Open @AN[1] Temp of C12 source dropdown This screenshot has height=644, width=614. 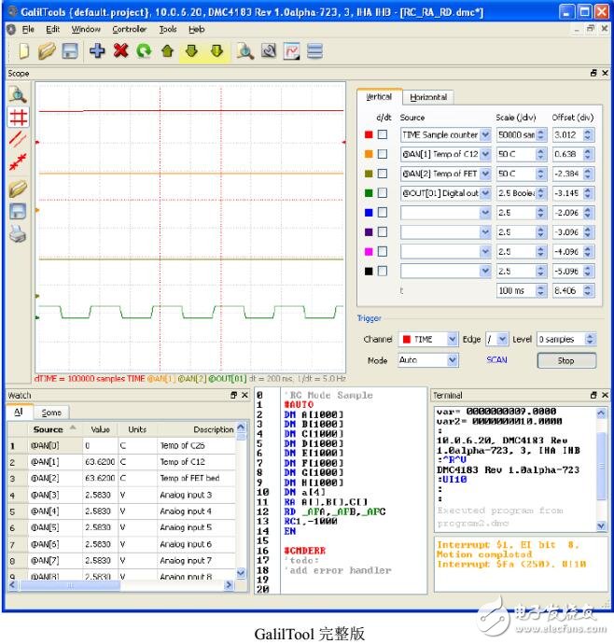tap(485, 154)
